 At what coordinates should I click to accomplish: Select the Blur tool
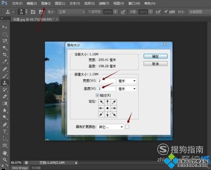click(5, 110)
